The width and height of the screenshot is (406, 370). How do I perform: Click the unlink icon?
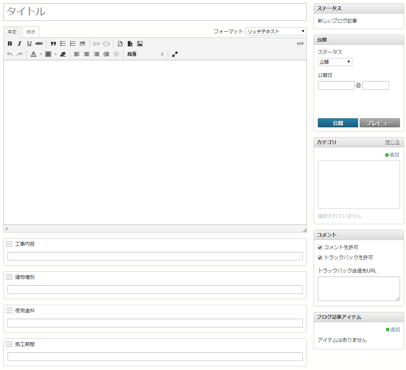pyautogui.click(x=106, y=43)
